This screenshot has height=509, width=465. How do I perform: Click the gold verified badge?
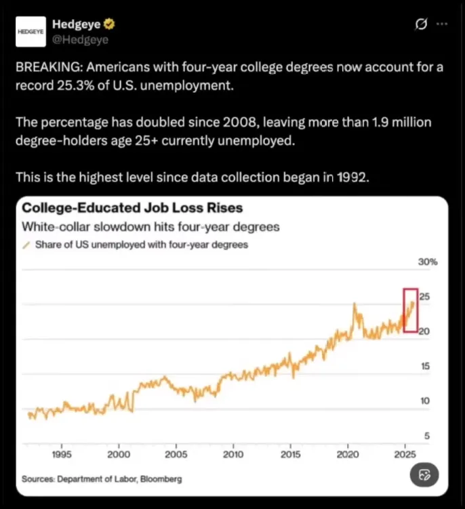point(108,25)
